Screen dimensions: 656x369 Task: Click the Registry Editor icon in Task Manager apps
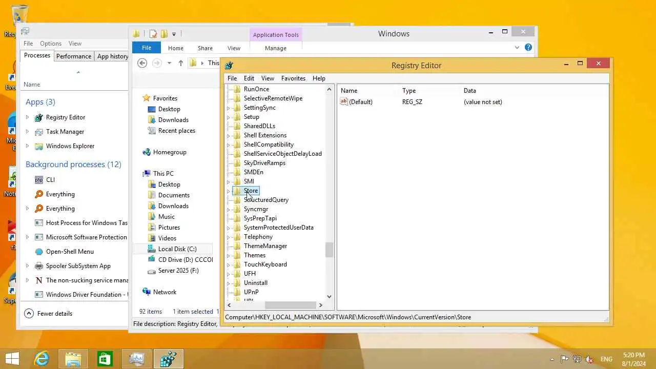click(x=39, y=117)
